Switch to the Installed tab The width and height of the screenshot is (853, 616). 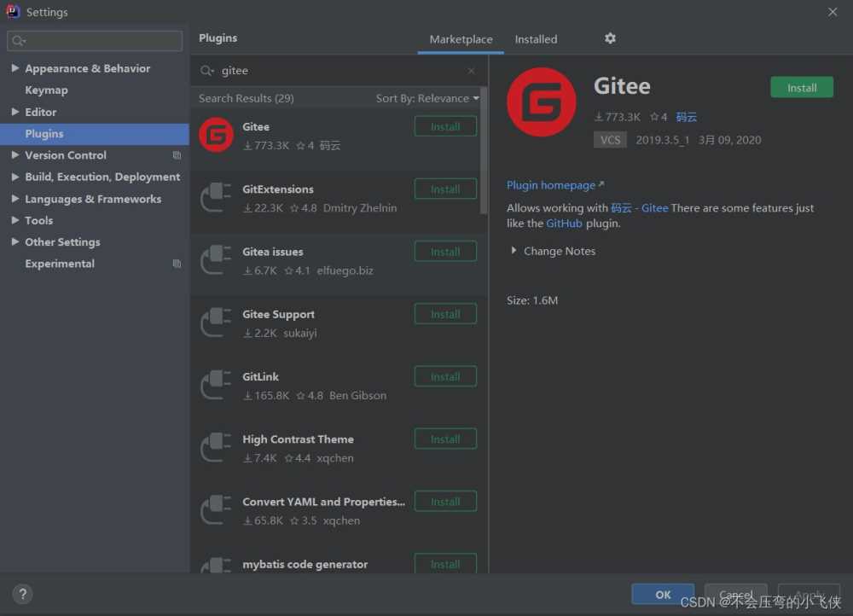[x=536, y=39]
